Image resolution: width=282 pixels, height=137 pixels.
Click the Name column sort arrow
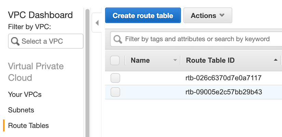[175, 60]
